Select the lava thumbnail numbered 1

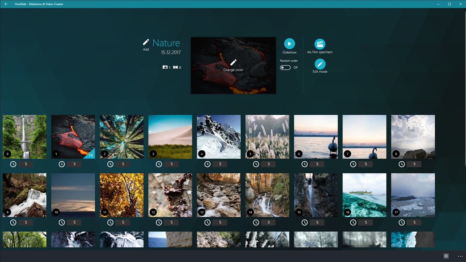click(x=73, y=136)
